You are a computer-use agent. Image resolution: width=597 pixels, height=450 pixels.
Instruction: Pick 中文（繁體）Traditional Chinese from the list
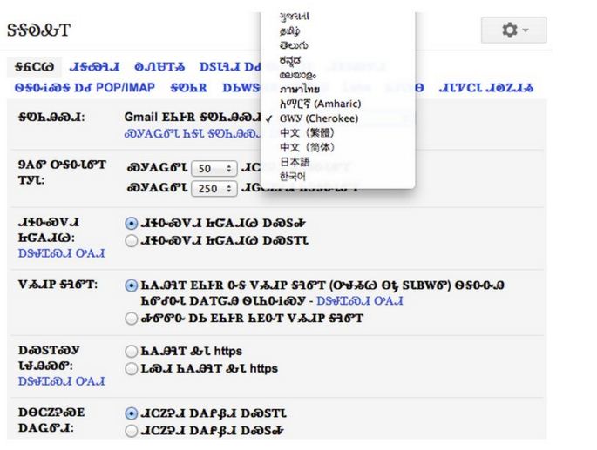(307, 133)
